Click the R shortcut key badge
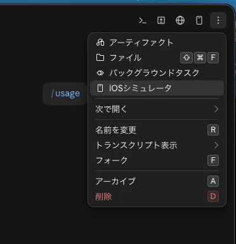The height and width of the screenshot is (244, 236). coord(213,130)
